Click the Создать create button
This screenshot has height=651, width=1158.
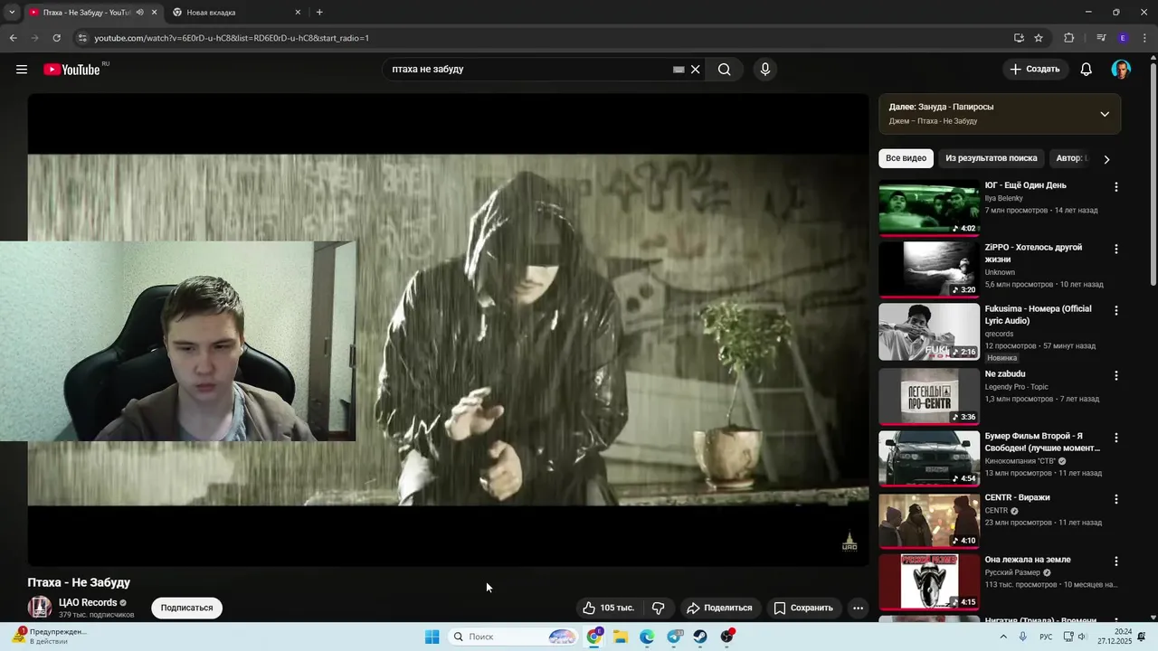click(1035, 70)
